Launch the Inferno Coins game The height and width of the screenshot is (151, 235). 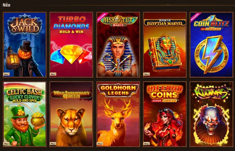(165, 114)
